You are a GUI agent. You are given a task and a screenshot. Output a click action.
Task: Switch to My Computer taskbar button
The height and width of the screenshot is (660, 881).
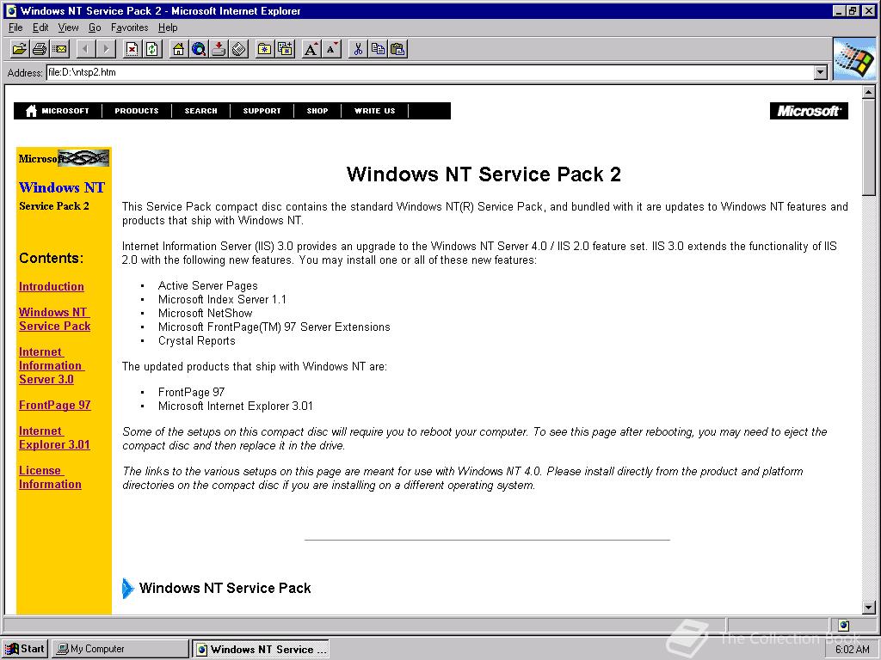point(120,649)
